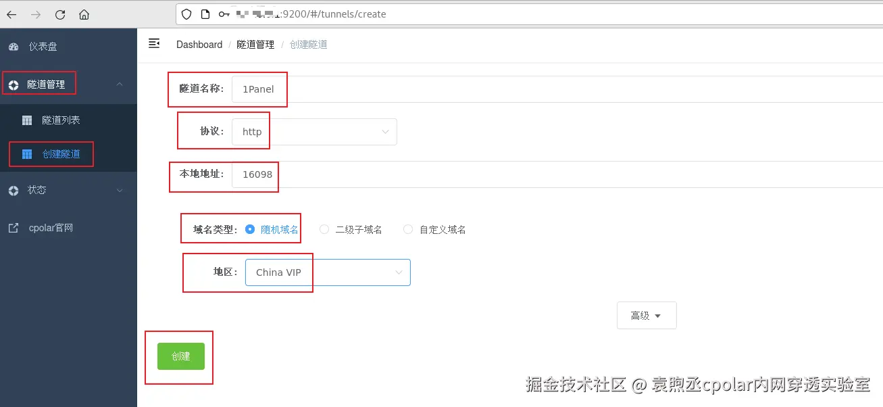The height and width of the screenshot is (407, 883).
Task: Select the 随机域名 radio button
Action: (x=250, y=229)
